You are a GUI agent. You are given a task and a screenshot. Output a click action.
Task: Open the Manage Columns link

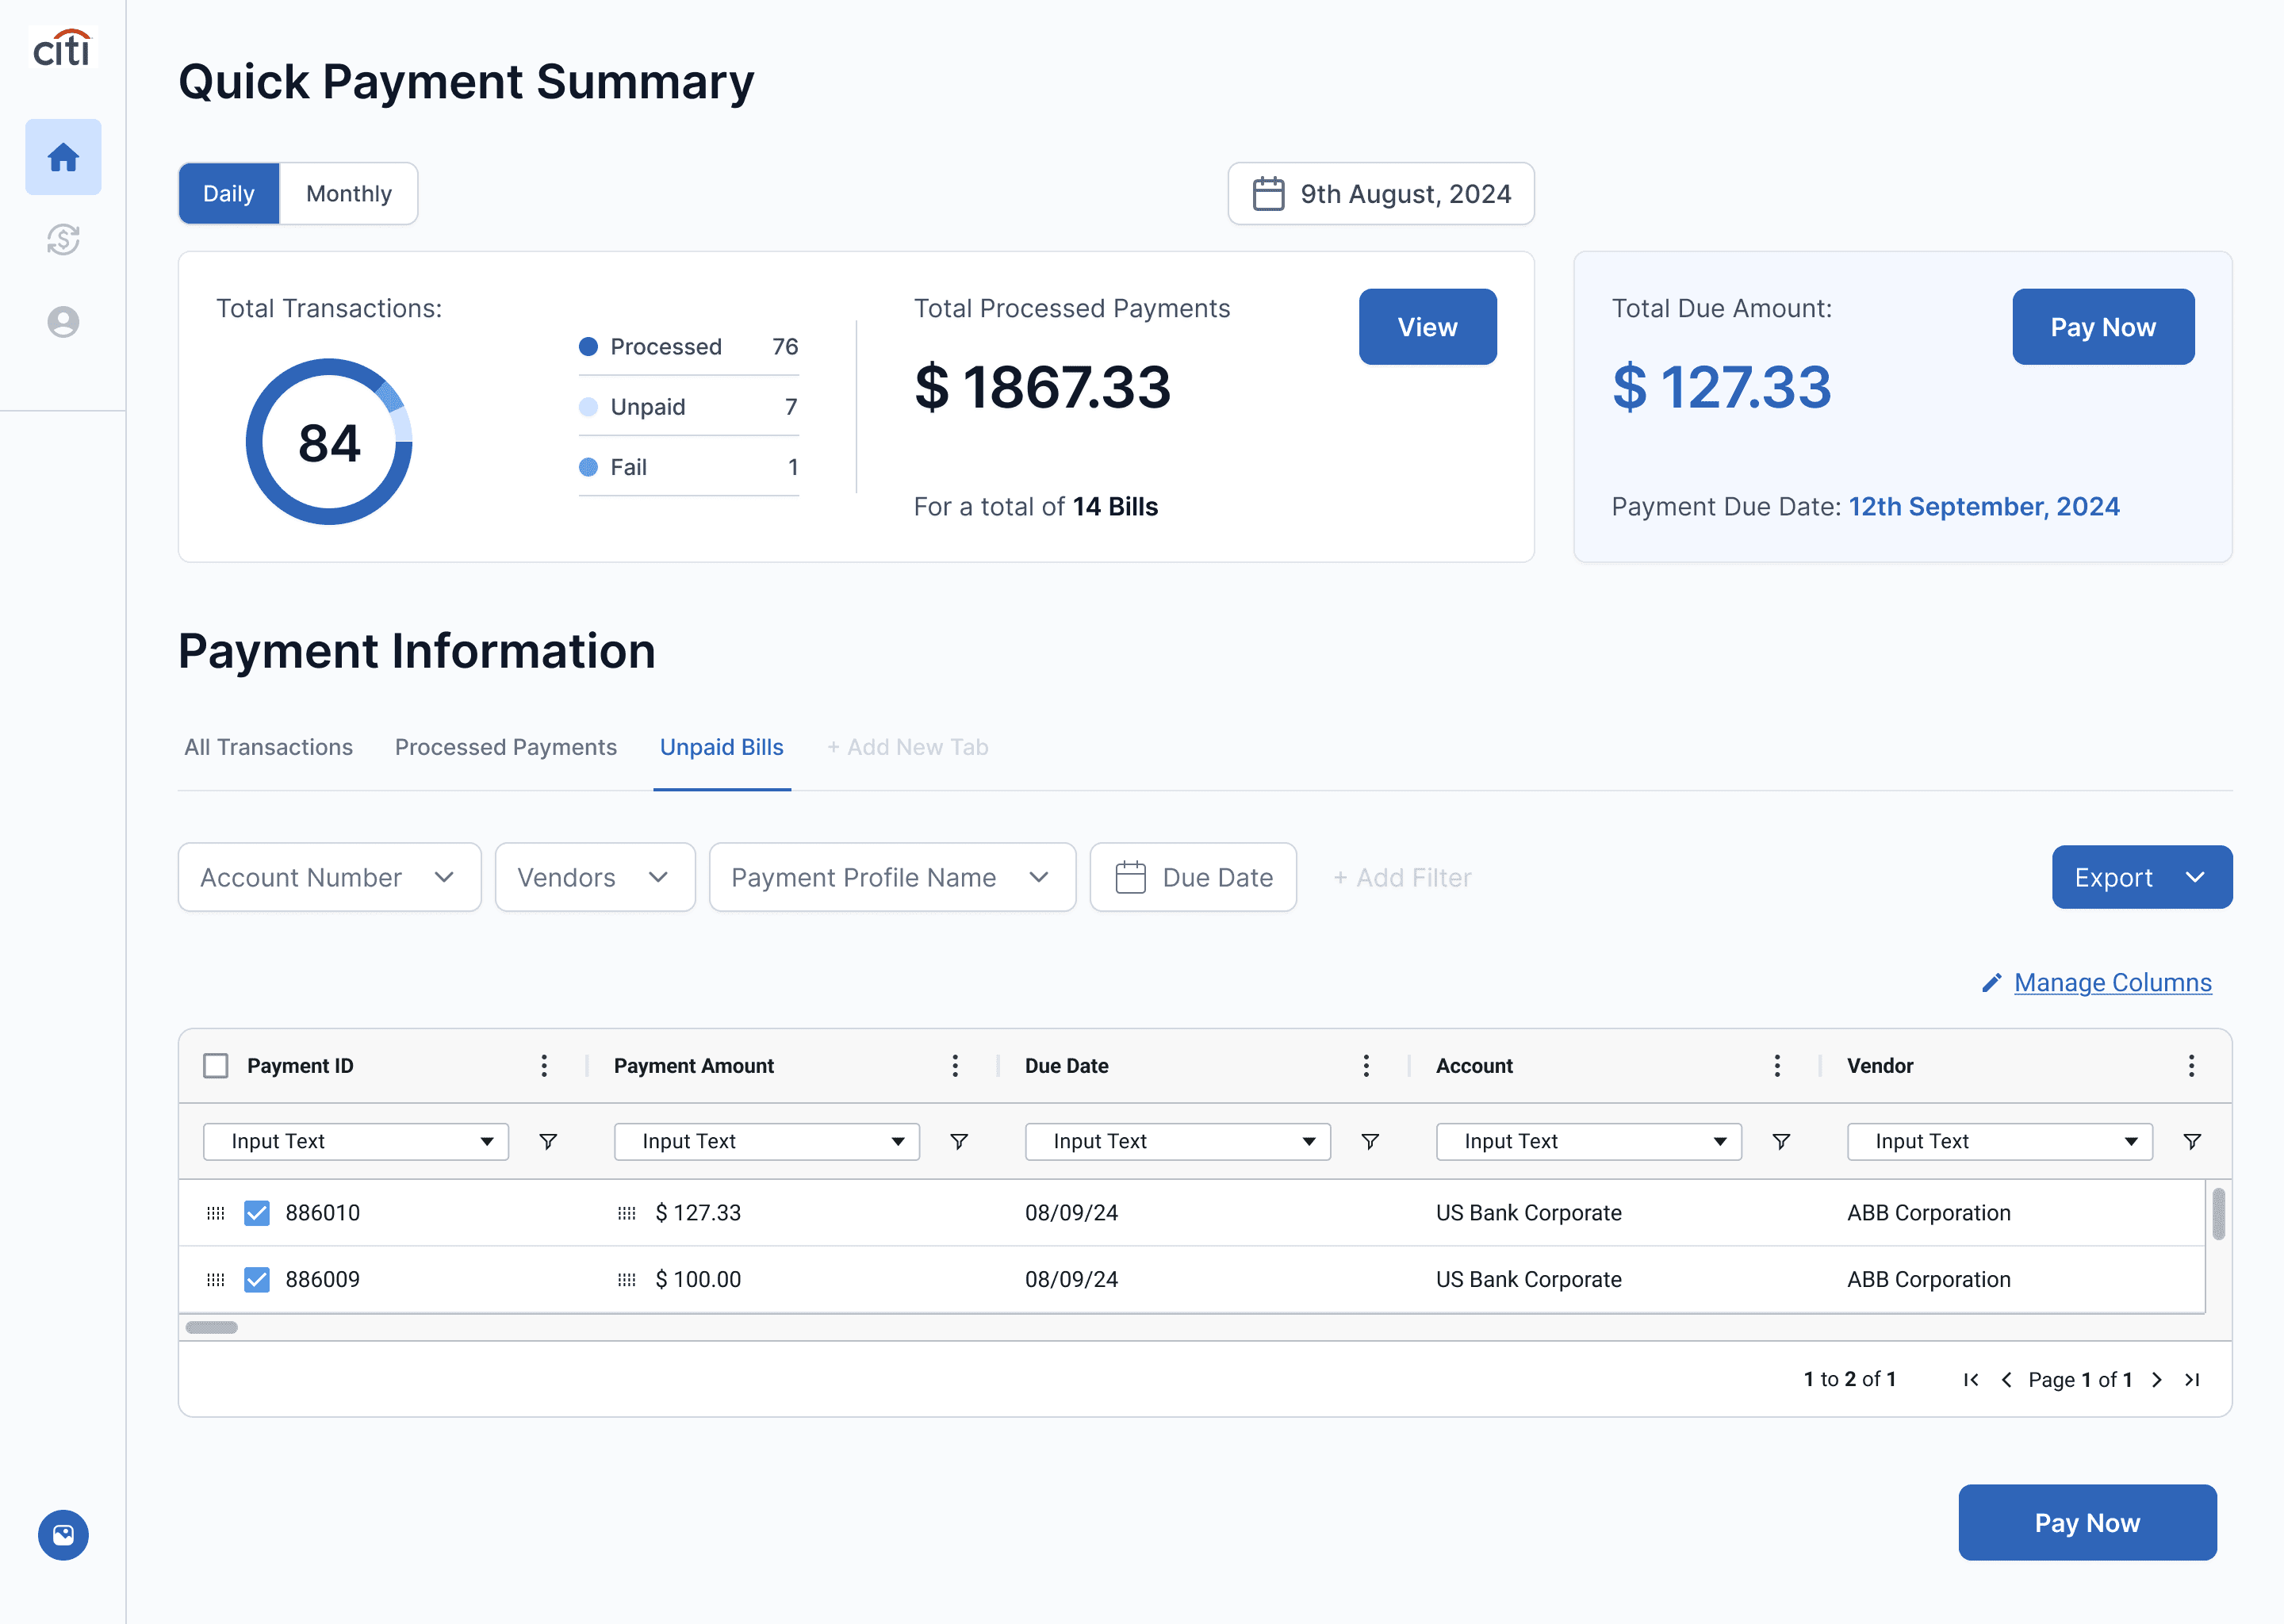point(2112,983)
